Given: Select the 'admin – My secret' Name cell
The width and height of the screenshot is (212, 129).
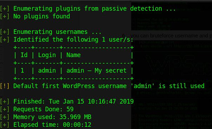Looking at the screenshot, I should (96, 71).
